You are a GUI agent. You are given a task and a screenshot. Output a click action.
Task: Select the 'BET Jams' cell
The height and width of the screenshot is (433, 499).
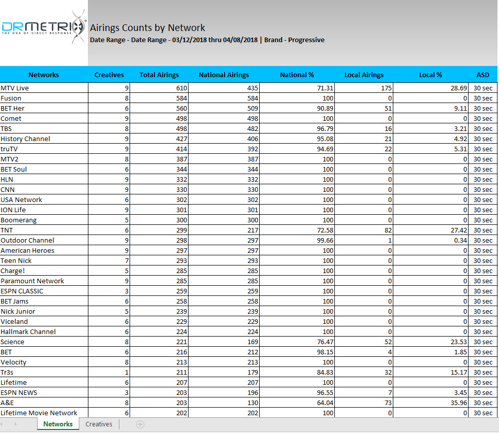point(44,302)
